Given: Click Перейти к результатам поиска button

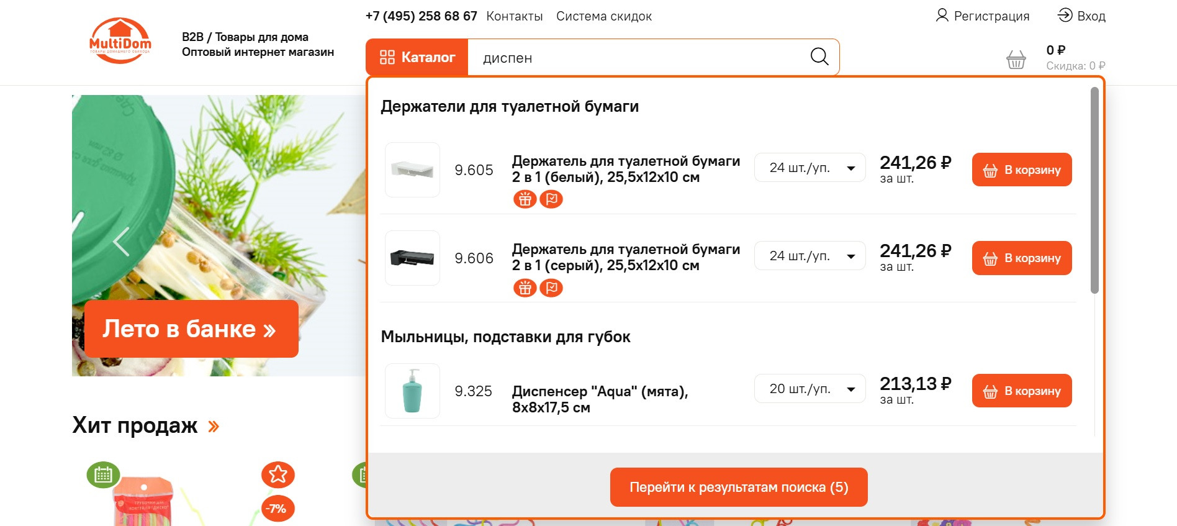Looking at the screenshot, I should [738, 487].
